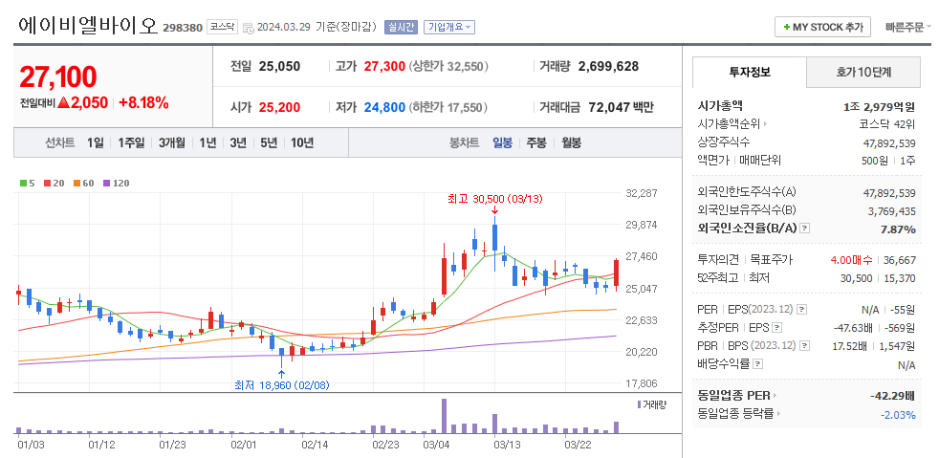Click the 시가총액순위 link
This screenshot has height=458, width=939.
click(x=729, y=124)
